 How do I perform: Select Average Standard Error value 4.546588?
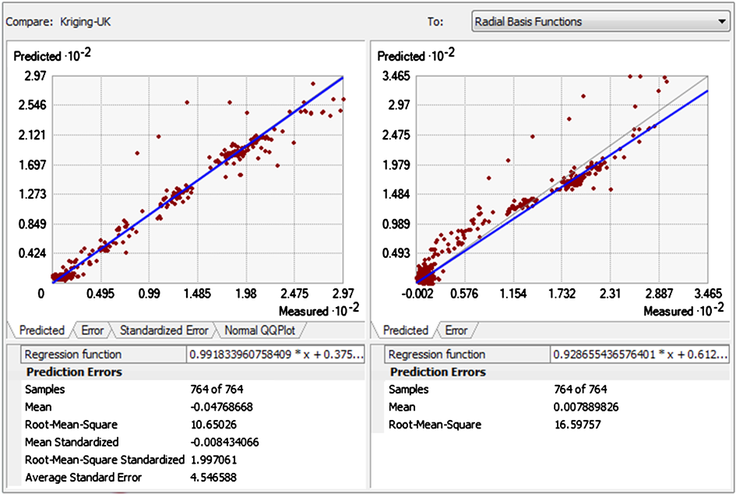213,478
